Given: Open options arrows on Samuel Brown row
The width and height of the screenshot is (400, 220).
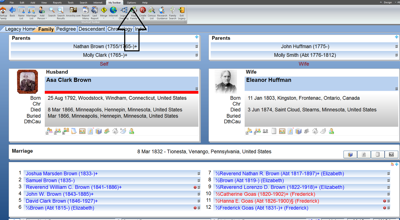Looking at the screenshot, I should coord(199,180).
